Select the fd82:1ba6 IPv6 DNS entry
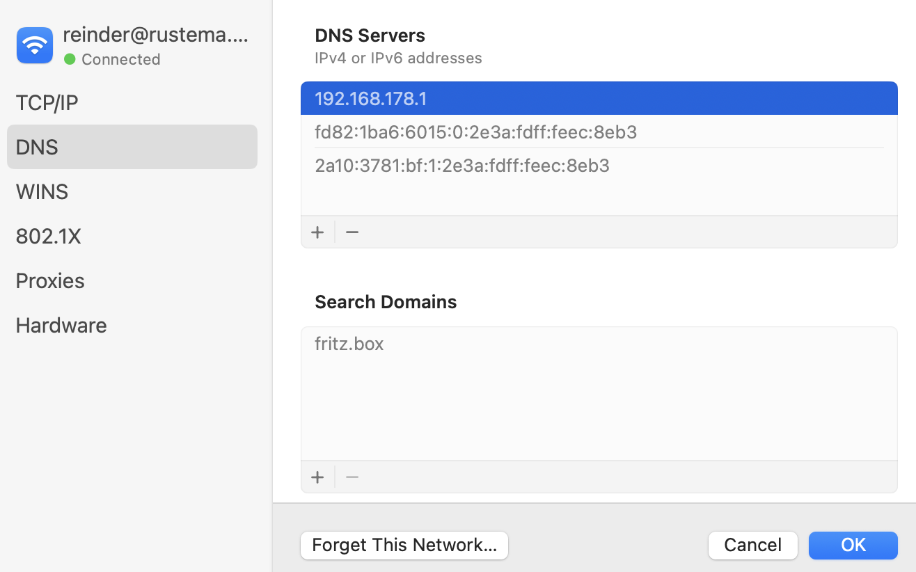The image size is (916, 572). 475,132
